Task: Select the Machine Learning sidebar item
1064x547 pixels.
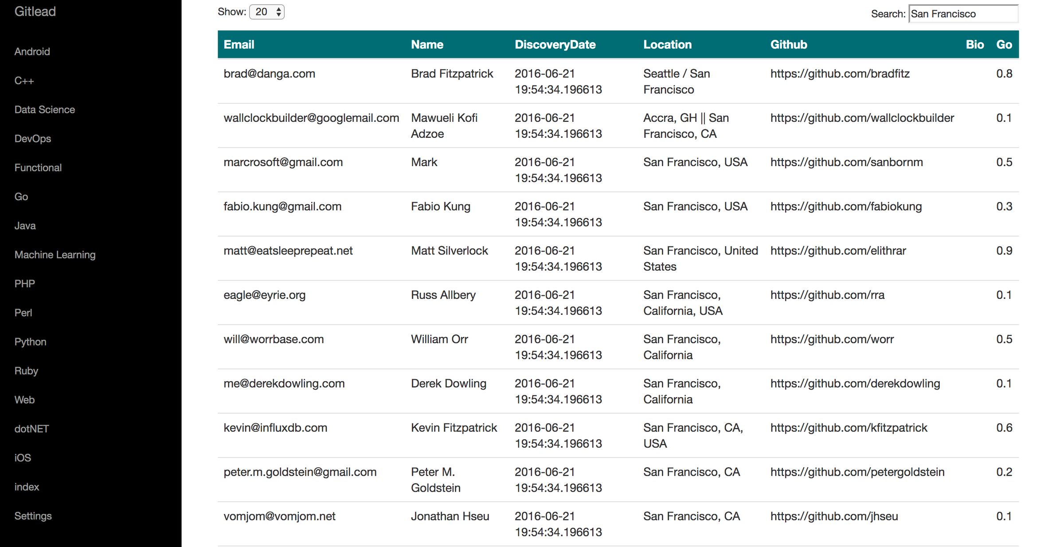Action: tap(55, 255)
